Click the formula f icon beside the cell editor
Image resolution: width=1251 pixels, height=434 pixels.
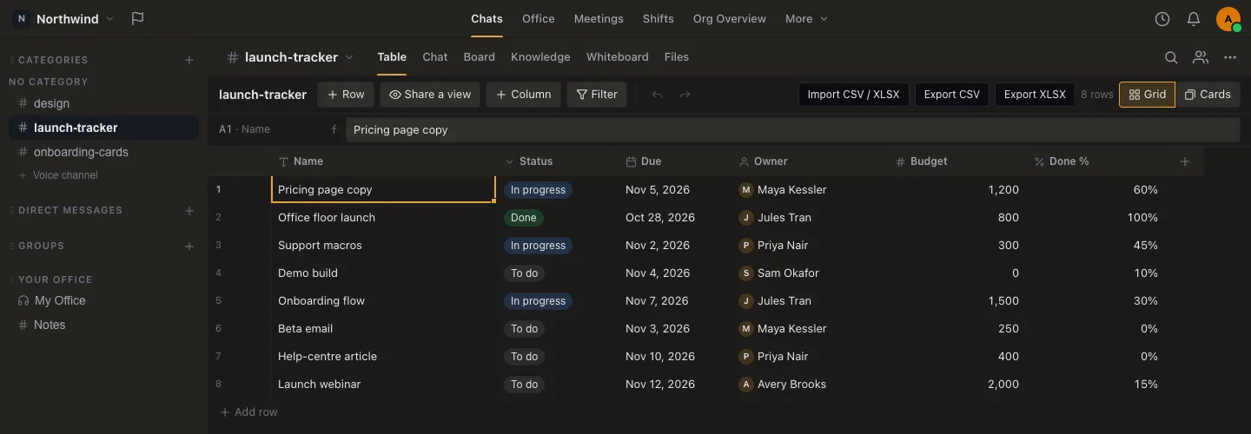click(x=334, y=129)
